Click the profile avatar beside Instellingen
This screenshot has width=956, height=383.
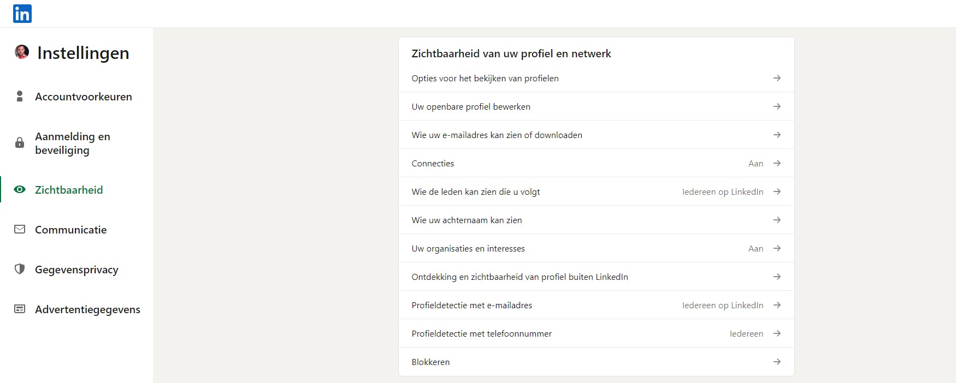pyautogui.click(x=22, y=52)
